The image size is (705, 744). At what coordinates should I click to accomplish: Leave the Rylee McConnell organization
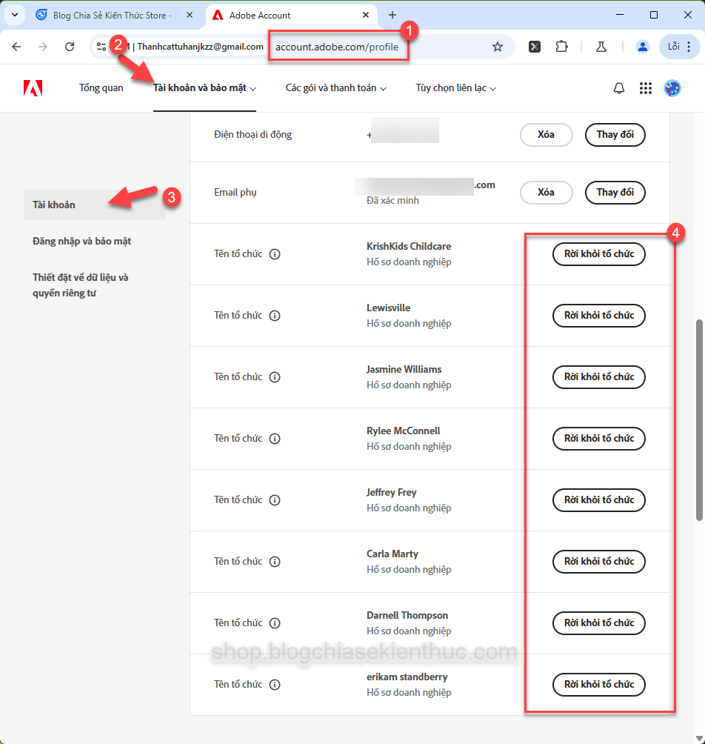(599, 439)
